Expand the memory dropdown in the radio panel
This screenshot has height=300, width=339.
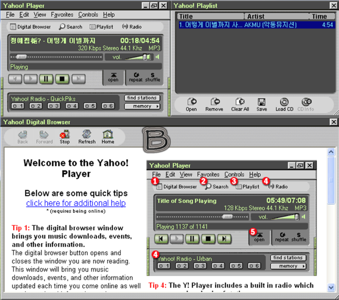pyautogui.click(x=143, y=106)
